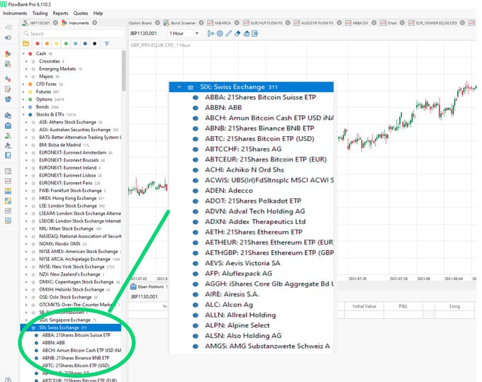Toggle the red Cash filter dot
The width and height of the screenshot is (482, 382).
tap(38, 44)
